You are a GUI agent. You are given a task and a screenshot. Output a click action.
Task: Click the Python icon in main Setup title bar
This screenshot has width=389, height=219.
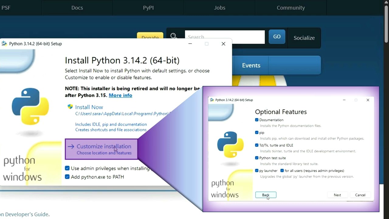(x=4, y=43)
